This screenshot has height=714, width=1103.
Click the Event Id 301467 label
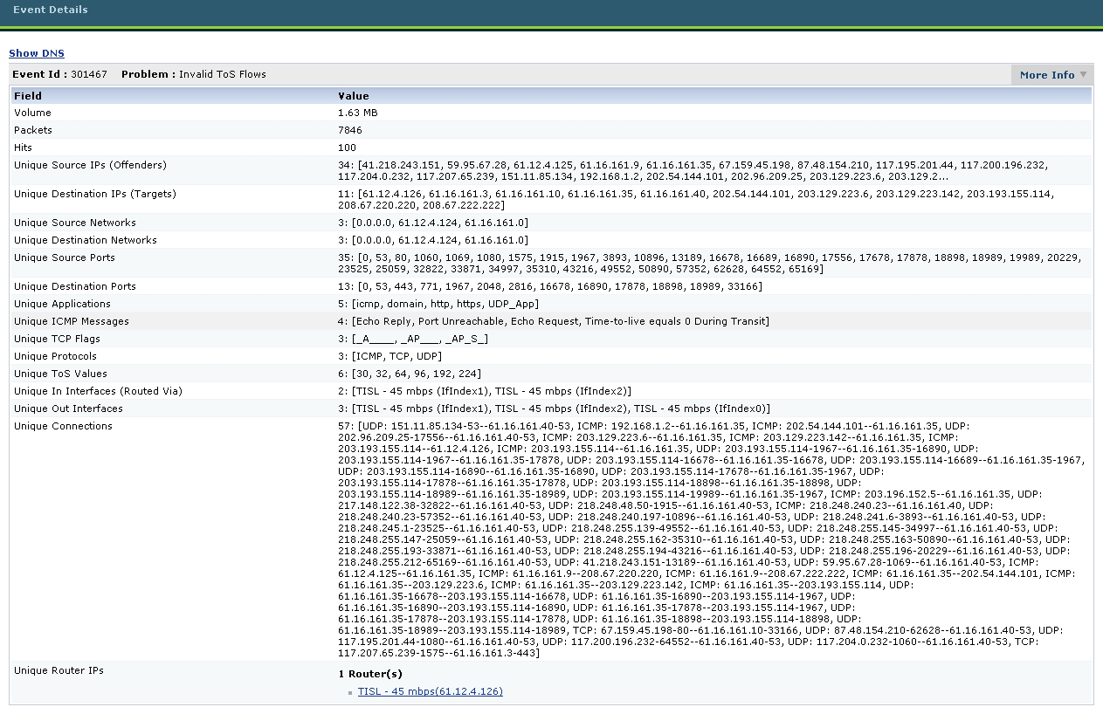[59, 75]
